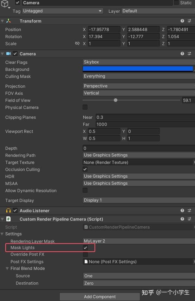Click the Field of View slider handle

115,100
